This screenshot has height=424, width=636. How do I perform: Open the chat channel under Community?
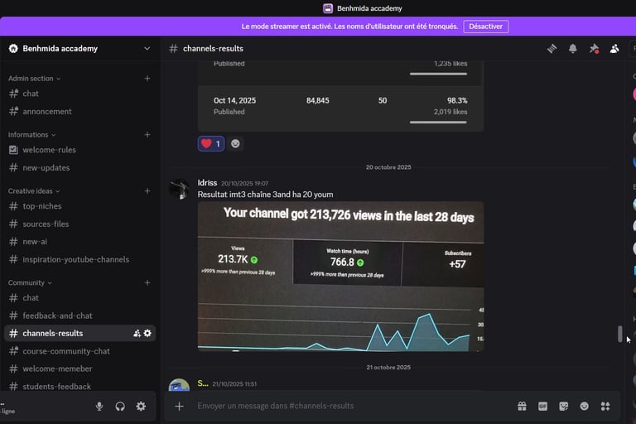(x=79, y=298)
